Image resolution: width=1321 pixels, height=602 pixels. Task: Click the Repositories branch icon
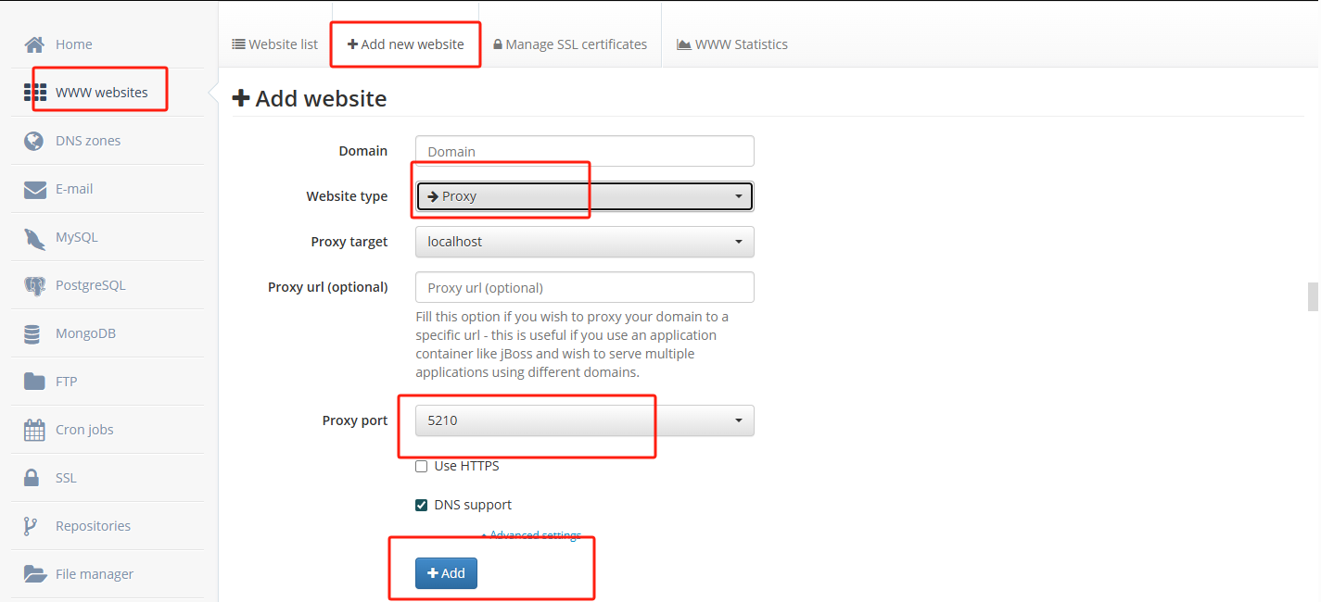(x=31, y=526)
